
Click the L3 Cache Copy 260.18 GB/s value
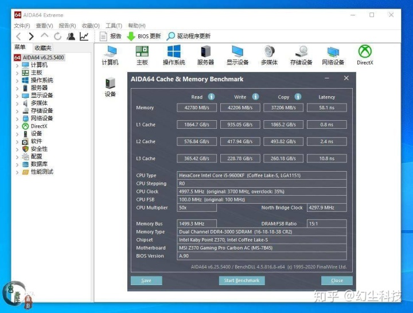tap(283, 159)
